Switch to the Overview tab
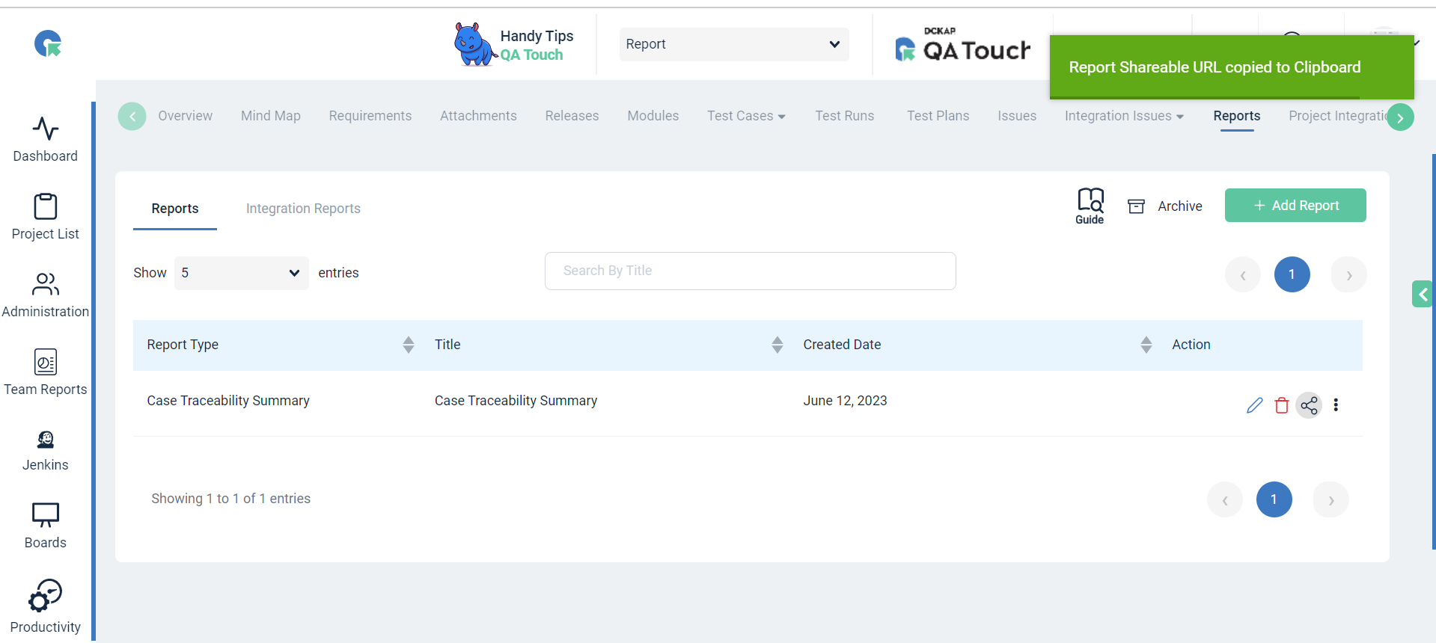Viewport: 1436px width, 643px height. point(186,116)
